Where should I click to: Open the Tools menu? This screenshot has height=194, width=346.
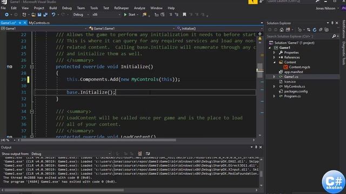click(94, 8)
